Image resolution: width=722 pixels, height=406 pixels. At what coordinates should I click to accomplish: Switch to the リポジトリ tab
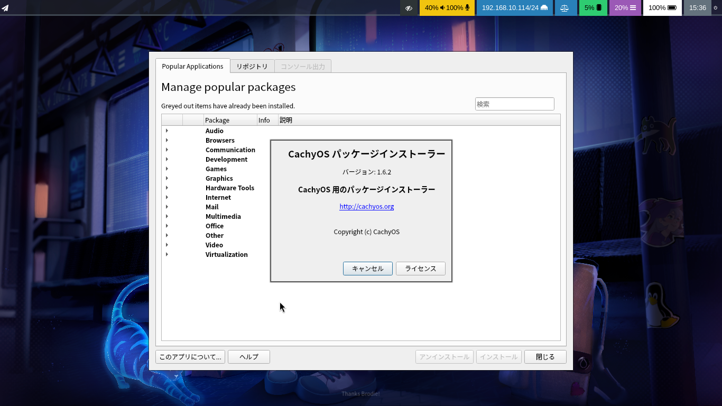[x=252, y=66]
